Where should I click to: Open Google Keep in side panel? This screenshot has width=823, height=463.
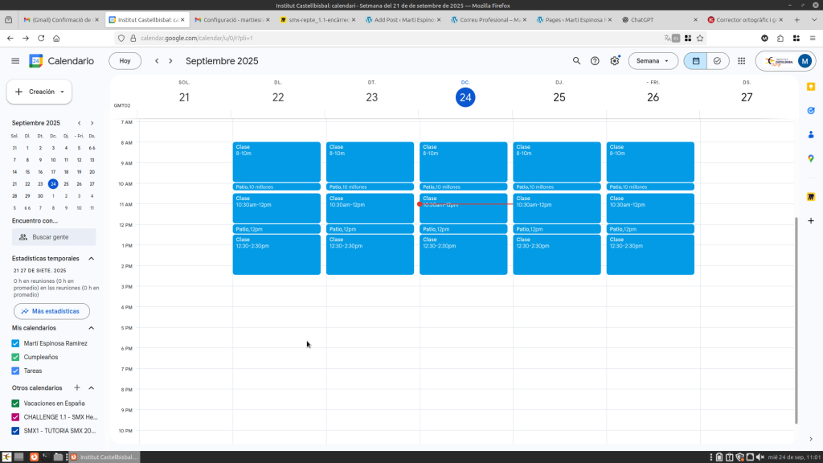pos(811,87)
